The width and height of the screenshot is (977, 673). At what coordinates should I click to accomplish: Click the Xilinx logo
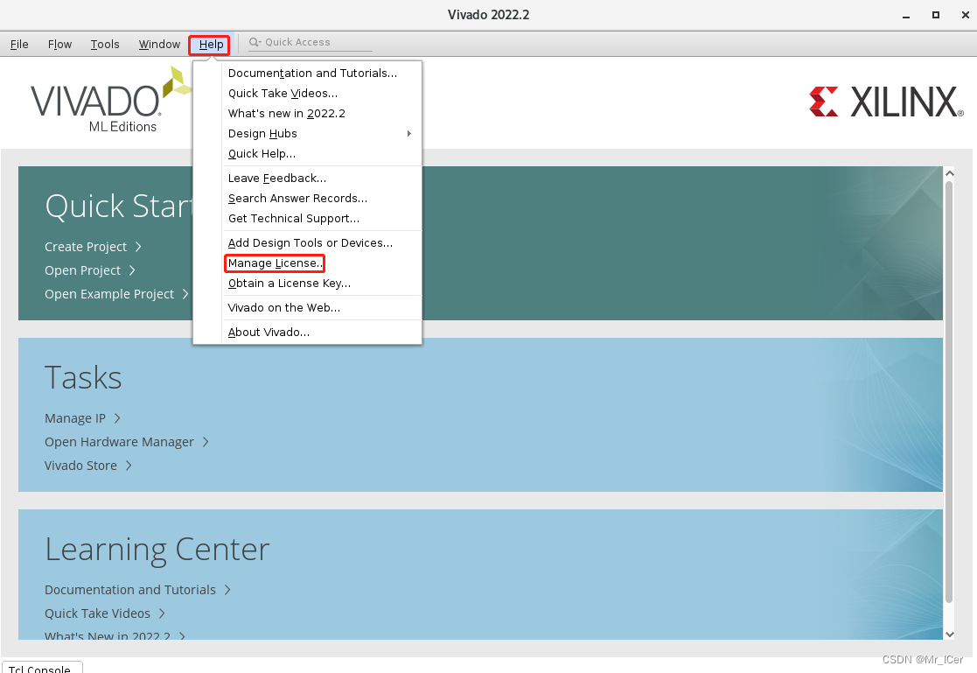tap(886, 102)
